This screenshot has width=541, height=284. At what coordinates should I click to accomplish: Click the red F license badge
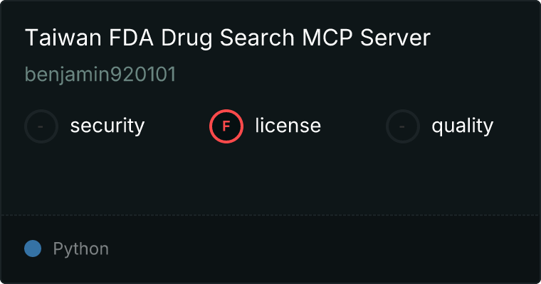[226, 126]
